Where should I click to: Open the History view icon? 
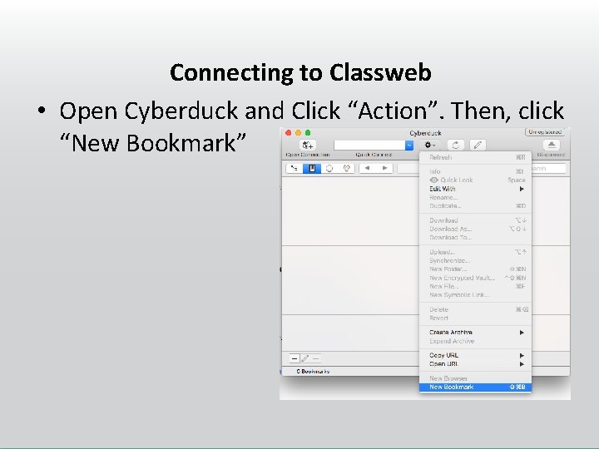coord(329,168)
